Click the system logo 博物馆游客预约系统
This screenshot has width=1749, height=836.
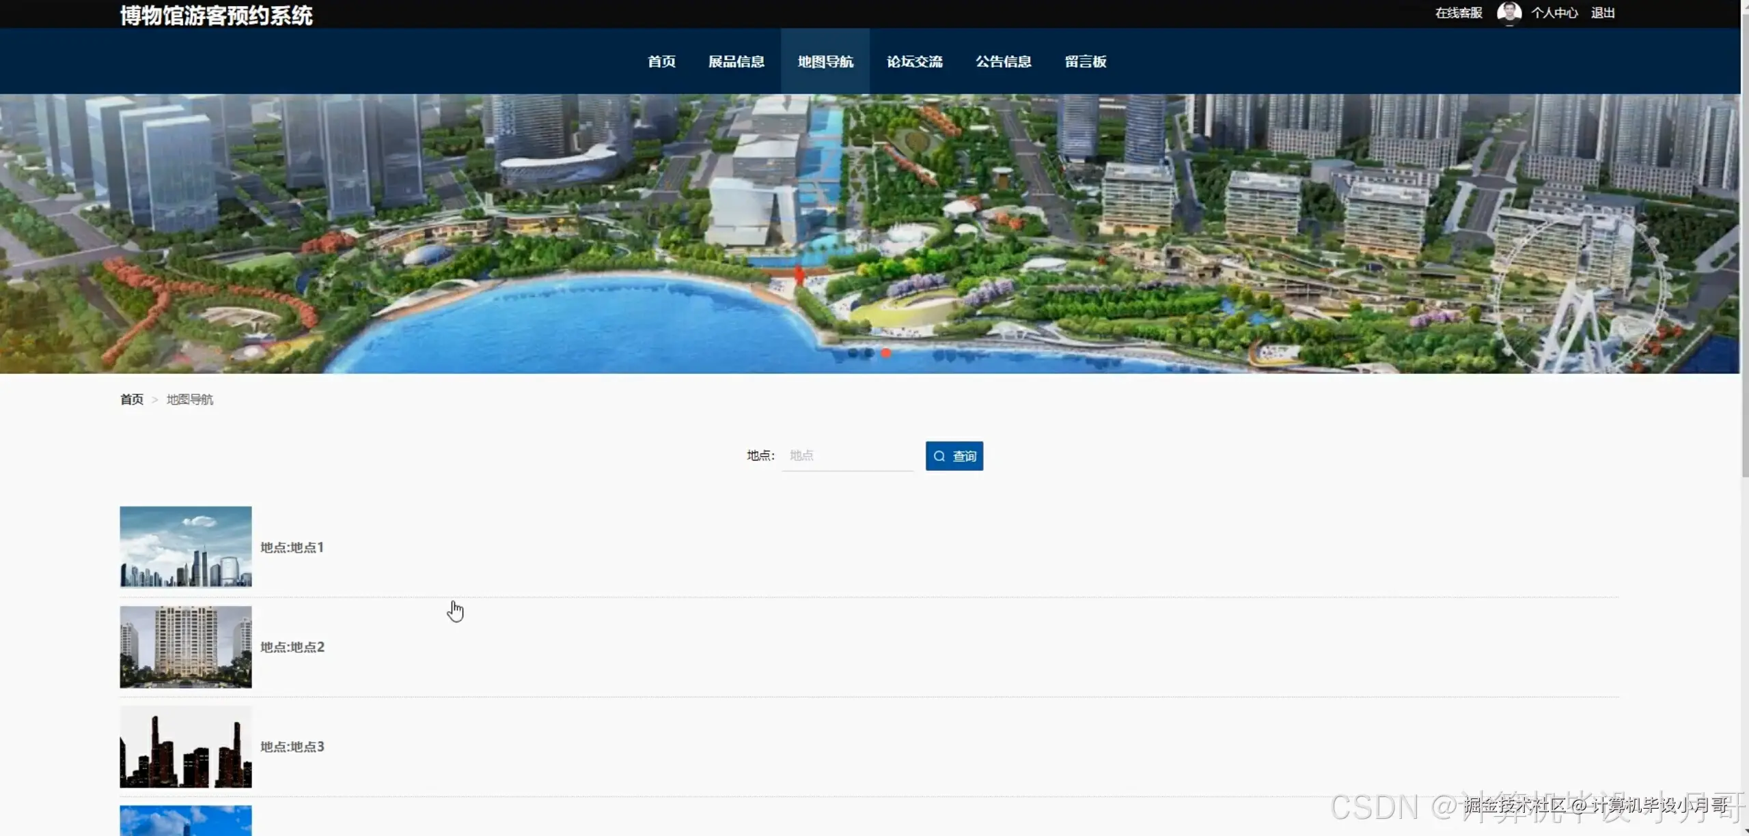tap(216, 14)
